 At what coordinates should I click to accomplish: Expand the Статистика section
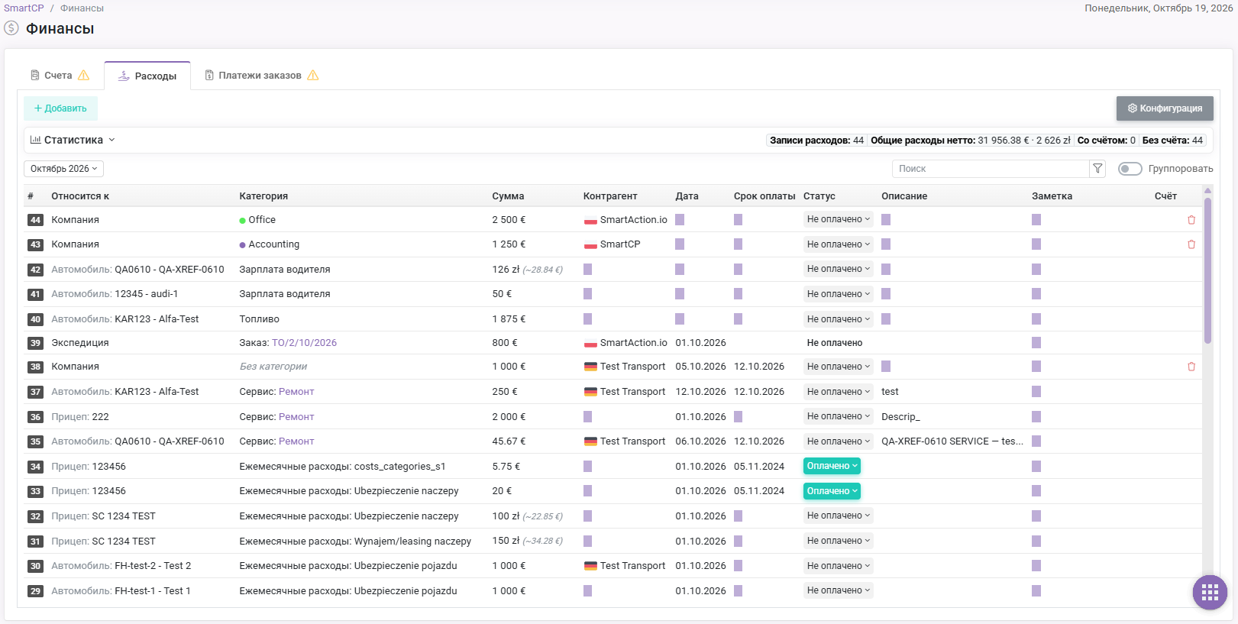point(73,141)
